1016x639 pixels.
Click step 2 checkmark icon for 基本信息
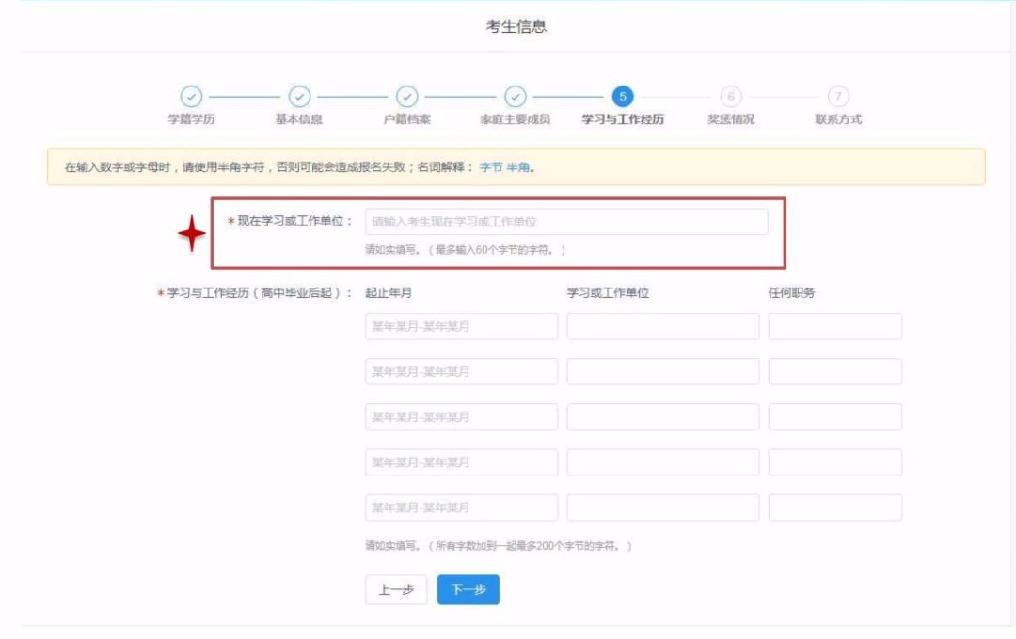[299, 96]
